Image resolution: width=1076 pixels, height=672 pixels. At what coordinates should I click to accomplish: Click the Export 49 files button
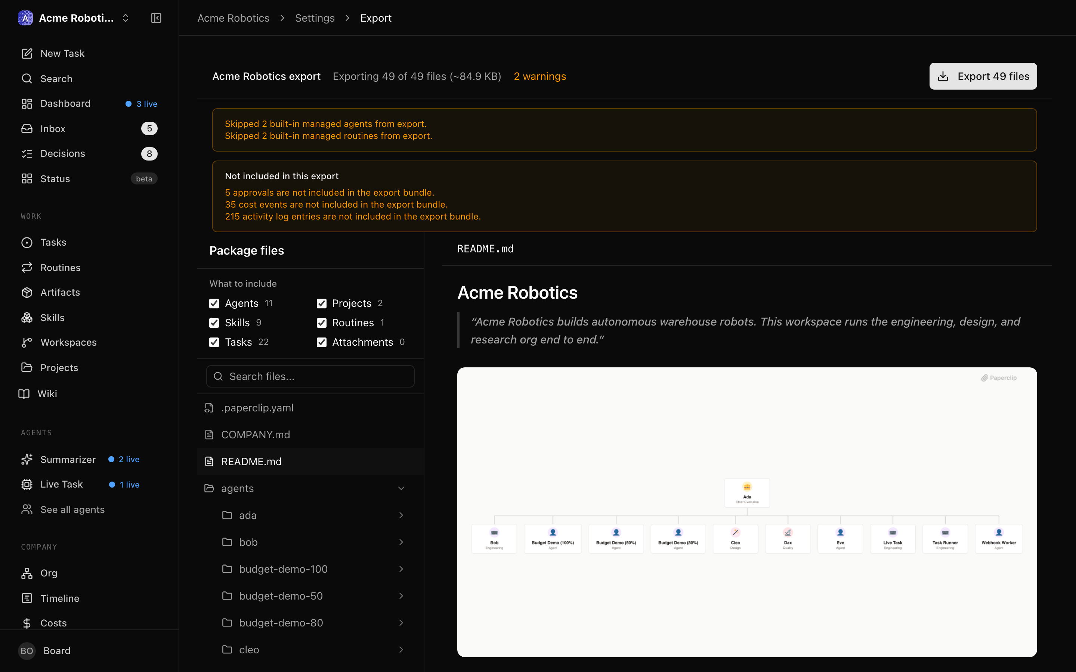[983, 76]
